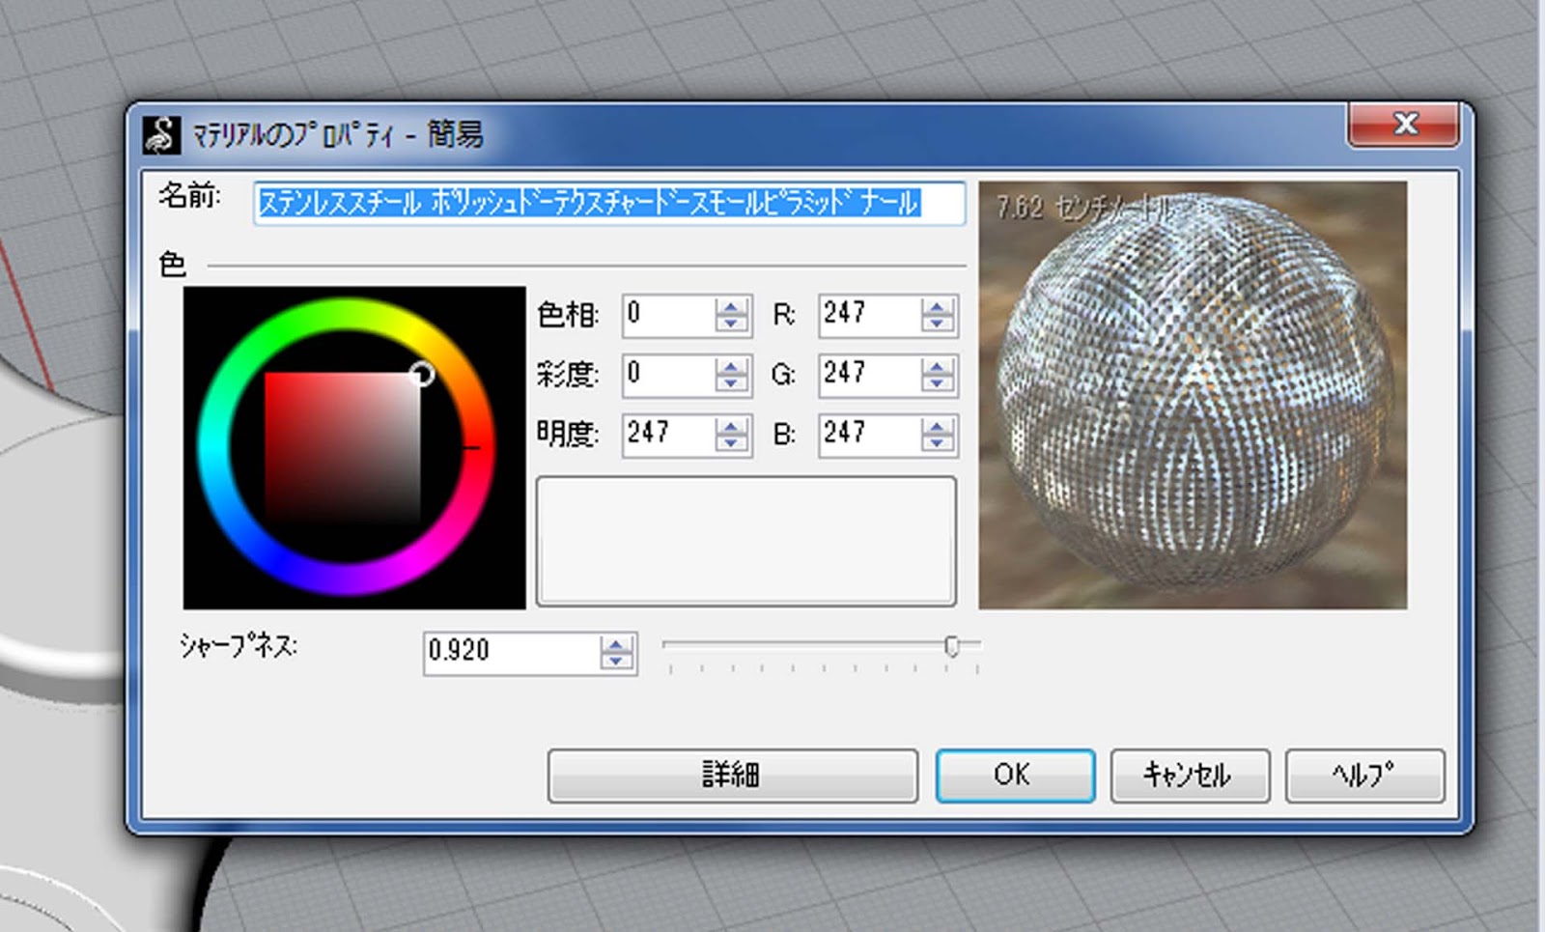This screenshot has height=932, width=1545.
Task: Pick a color in the saturation square
Action: pyautogui.click(x=343, y=449)
